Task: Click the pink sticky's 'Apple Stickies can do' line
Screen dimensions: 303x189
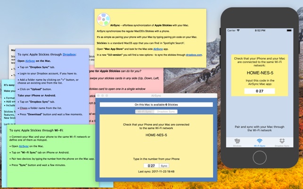Action: tap(115, 71)
